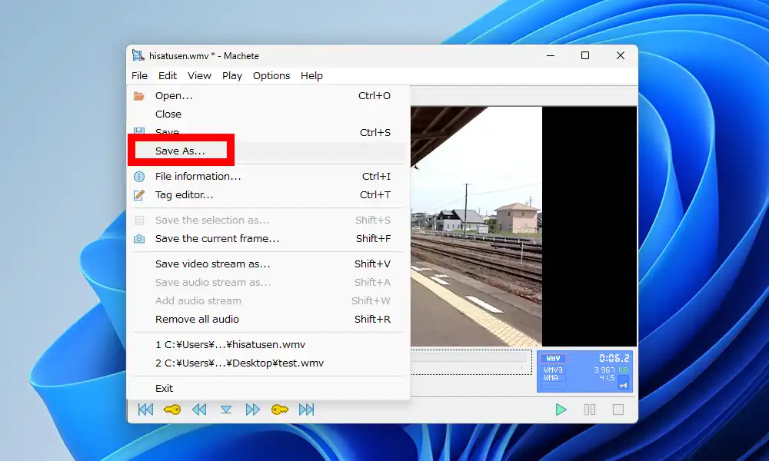The width and height of the screenshot is (769, 461).
Task: Click the downward triangle marker button
Action: click(226, 410)
